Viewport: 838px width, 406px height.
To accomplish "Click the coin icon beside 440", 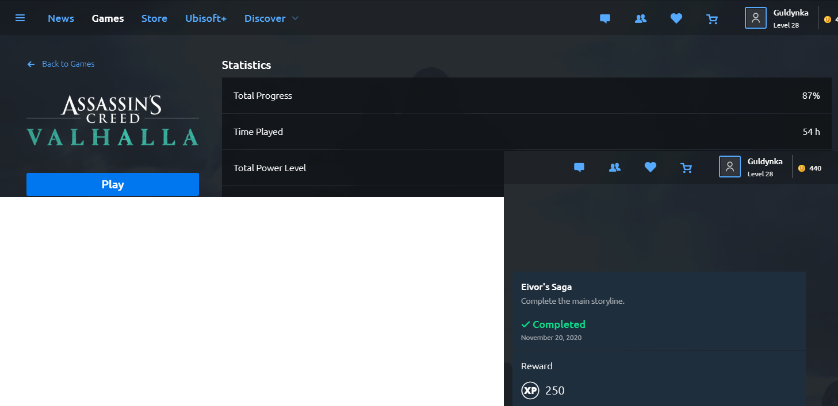I will click(802, 168).
